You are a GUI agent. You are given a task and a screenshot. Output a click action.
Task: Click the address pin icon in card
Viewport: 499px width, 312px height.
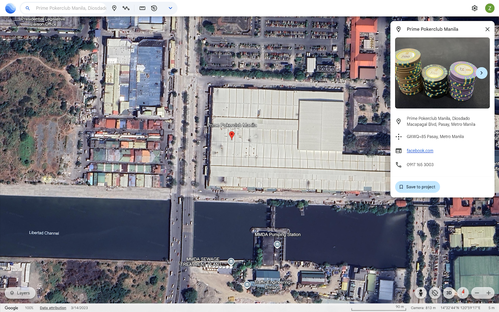[399, 121]
